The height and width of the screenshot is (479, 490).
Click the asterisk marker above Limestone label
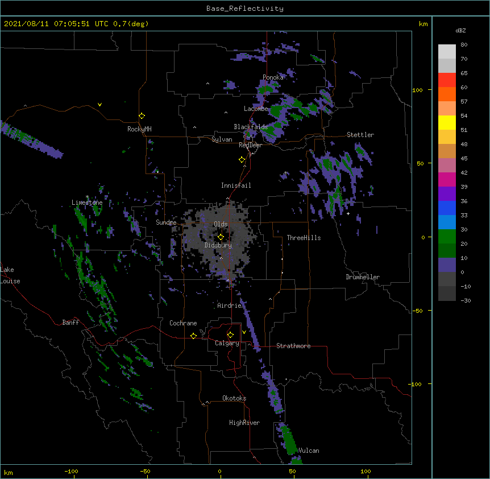[87, 197]
